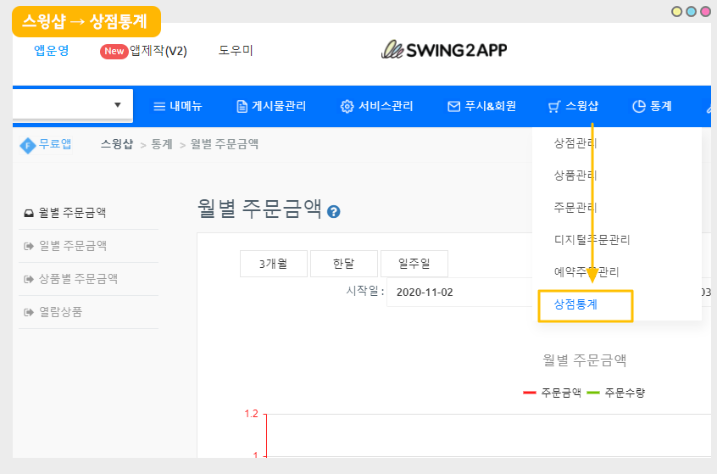Click the 무료앱 diamond badge icon
The image size is (717, 474).
27,144
